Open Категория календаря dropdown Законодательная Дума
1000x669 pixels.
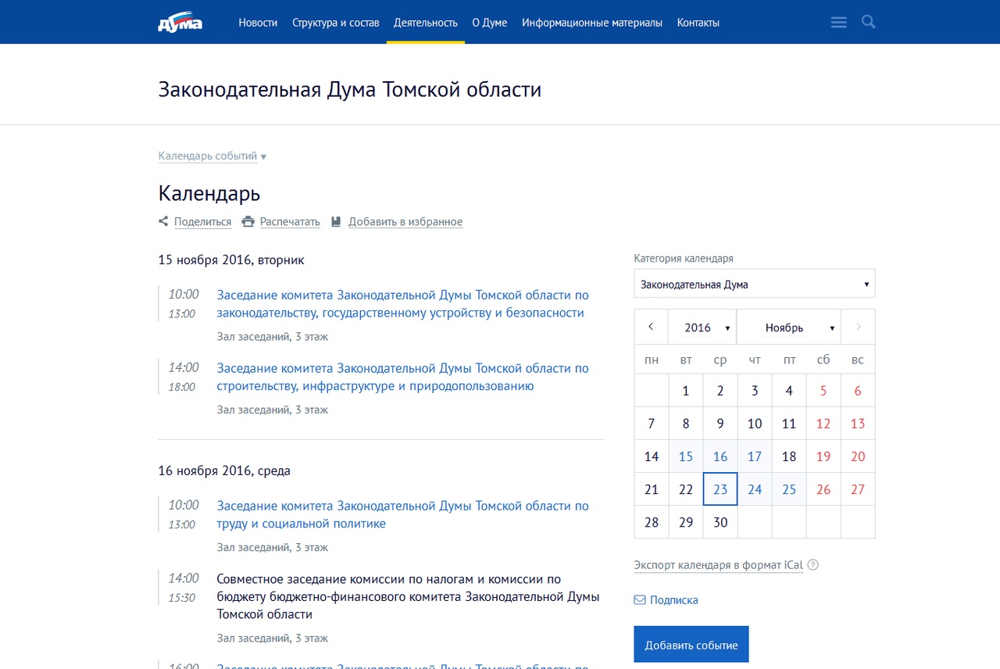tap(755, 284)
